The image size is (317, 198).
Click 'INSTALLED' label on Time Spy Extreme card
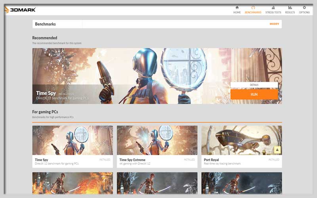click(189, 160)
